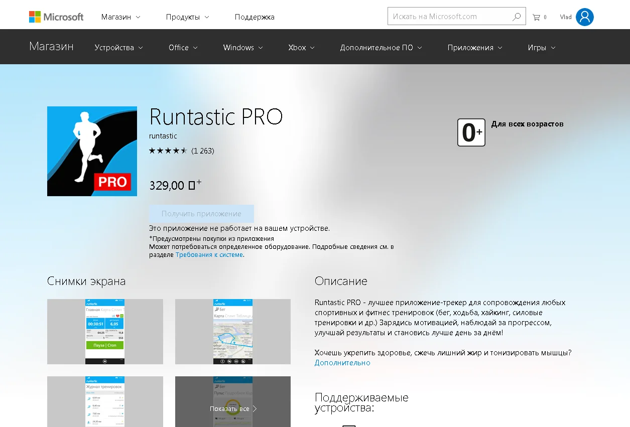The image size is (630, 427).
Task: Click the Описание heading
Action: click(x=341, y=281)
